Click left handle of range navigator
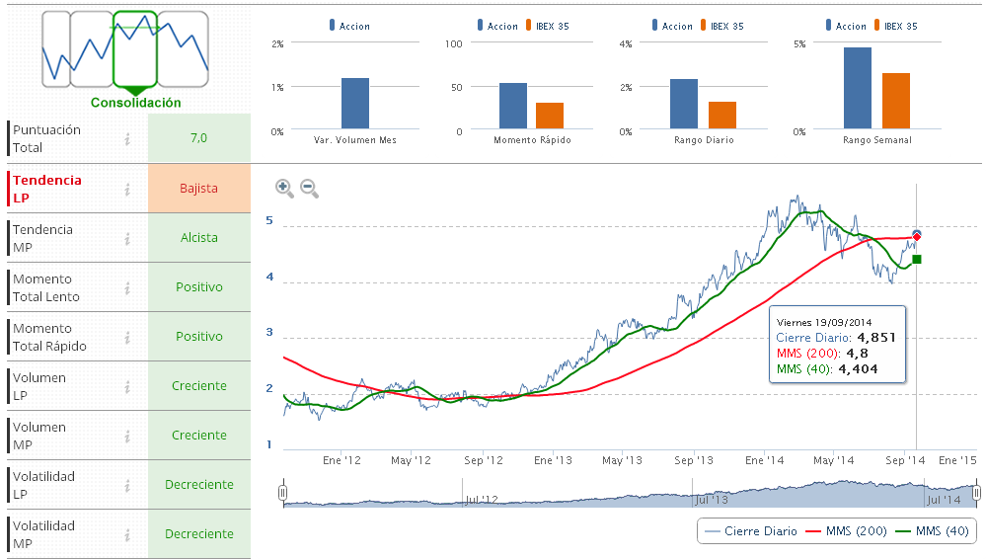 (283, 492)
